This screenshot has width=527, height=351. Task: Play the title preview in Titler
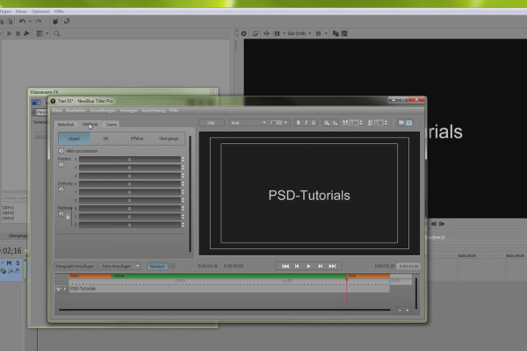[x=308, y=266]
